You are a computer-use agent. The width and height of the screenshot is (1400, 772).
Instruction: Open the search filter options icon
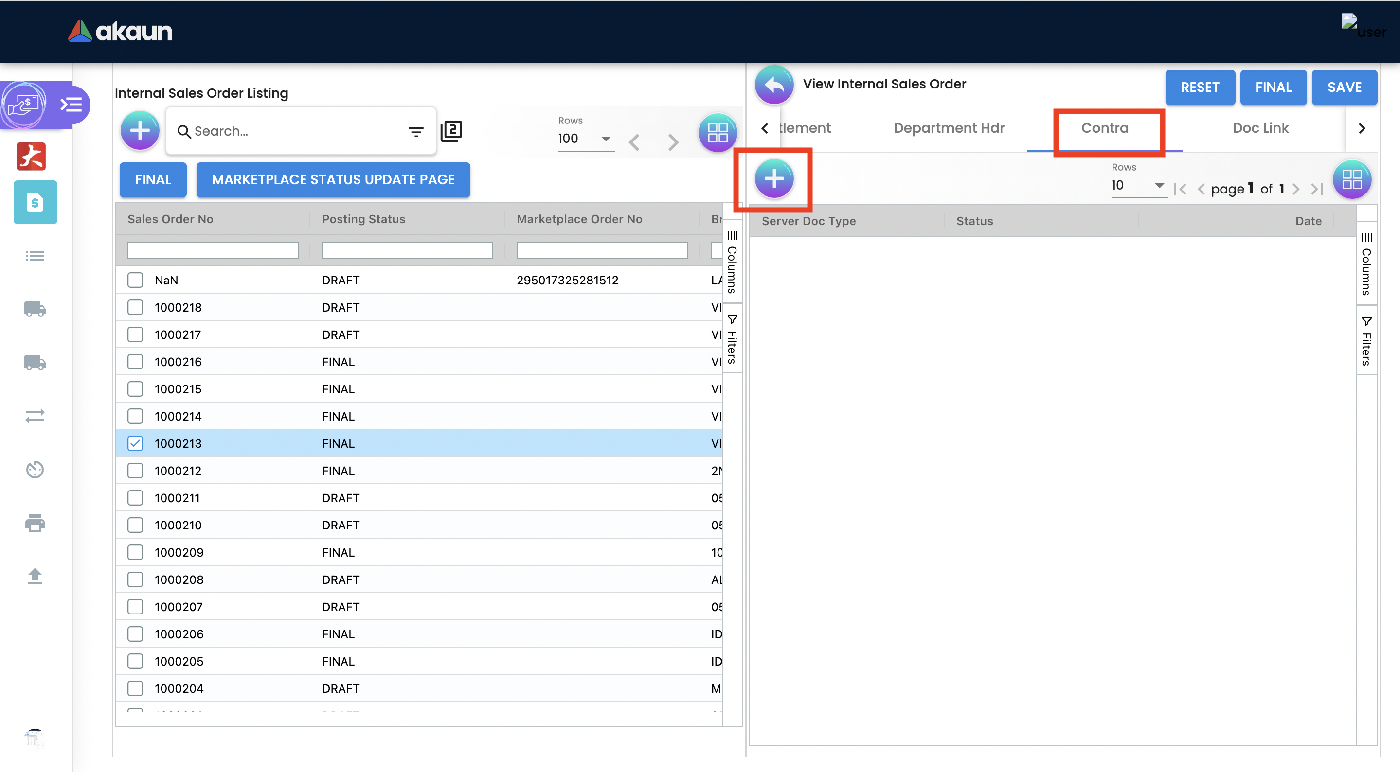416,131
